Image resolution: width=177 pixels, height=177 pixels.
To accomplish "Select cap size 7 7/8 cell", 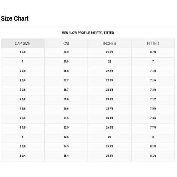I will click(22, 127).
